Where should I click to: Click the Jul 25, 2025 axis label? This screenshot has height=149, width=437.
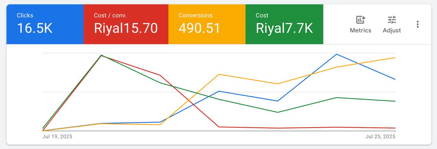(380, 137)
